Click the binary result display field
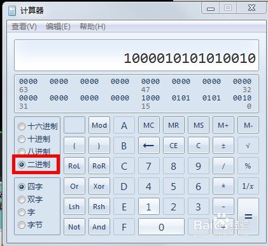This screenshot has height=246, width=268. tap(136, 55)
